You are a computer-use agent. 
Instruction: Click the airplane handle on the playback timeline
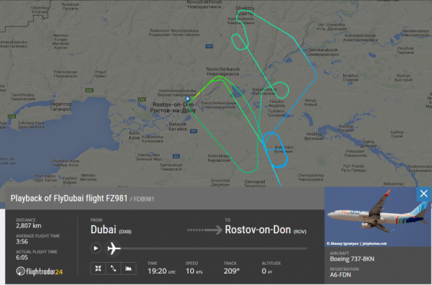click(x=114, y=248)
